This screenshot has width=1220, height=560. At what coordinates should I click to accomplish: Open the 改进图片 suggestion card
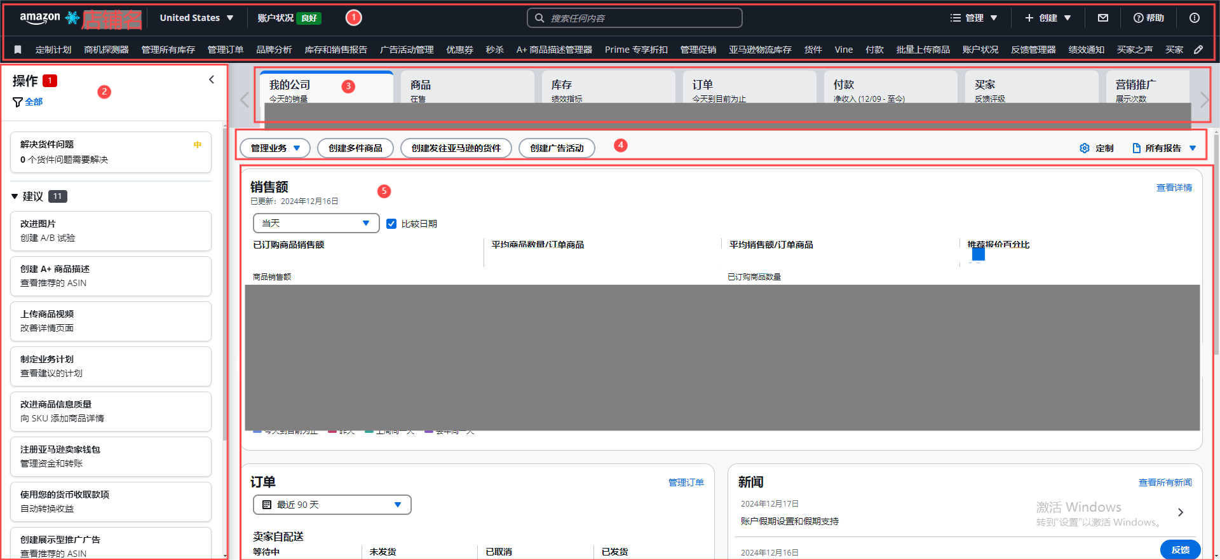[x=111, y=231]
